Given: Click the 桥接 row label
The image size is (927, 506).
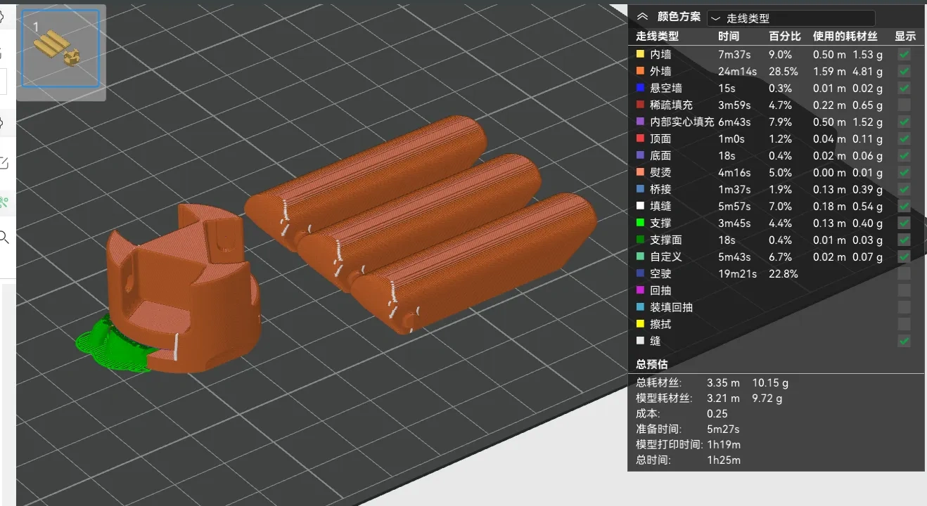Looking at the screenshot, I should pyautogui.click(x=660, y=189).
